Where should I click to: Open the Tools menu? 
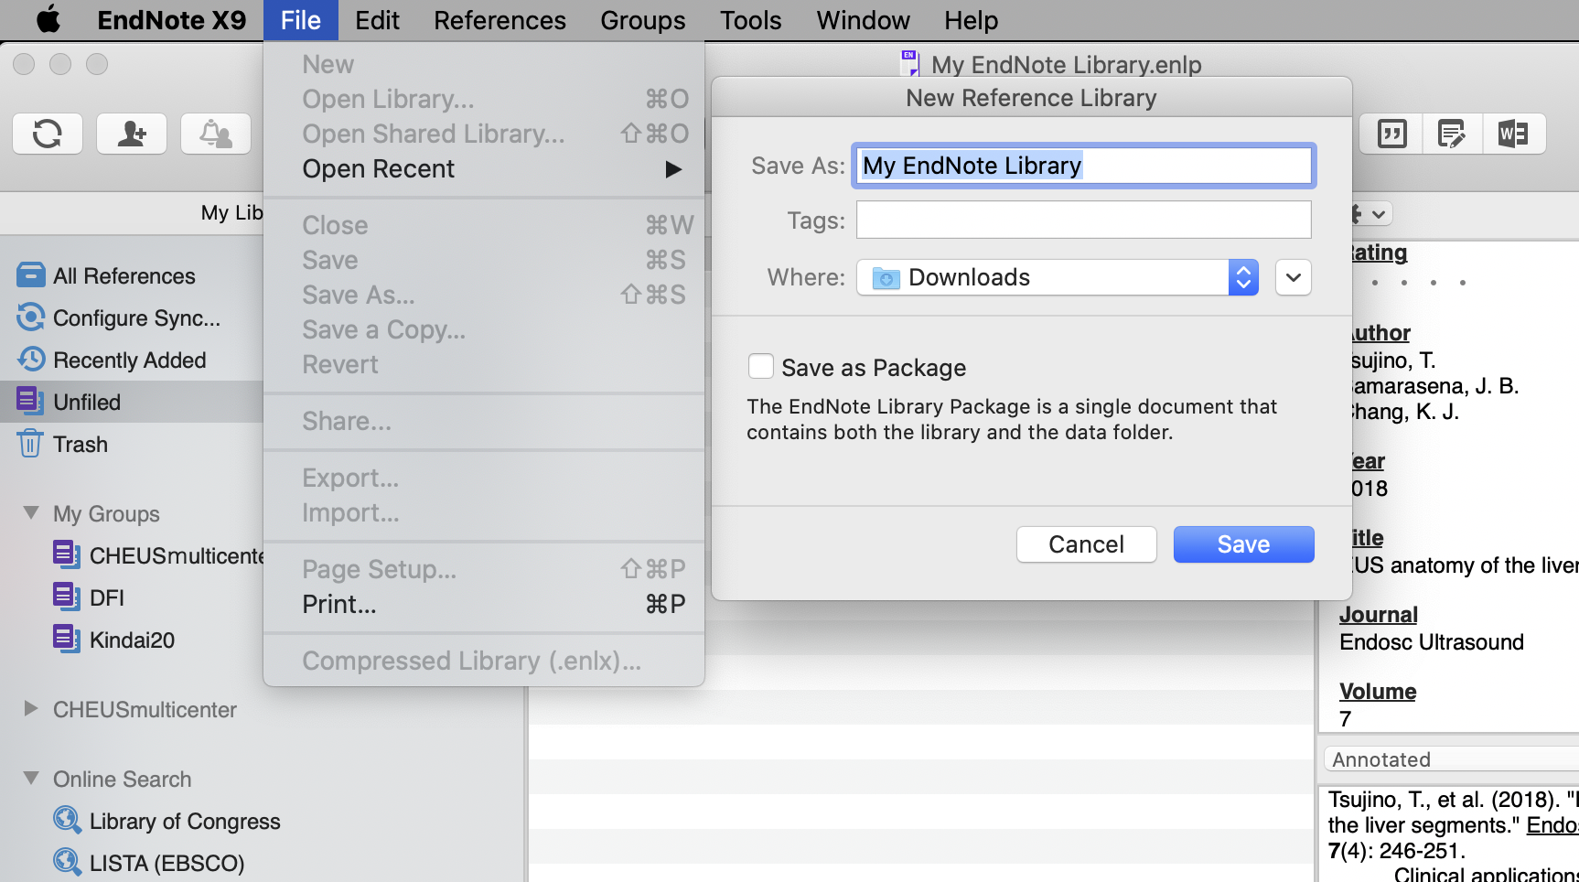[x=750, y=20]
